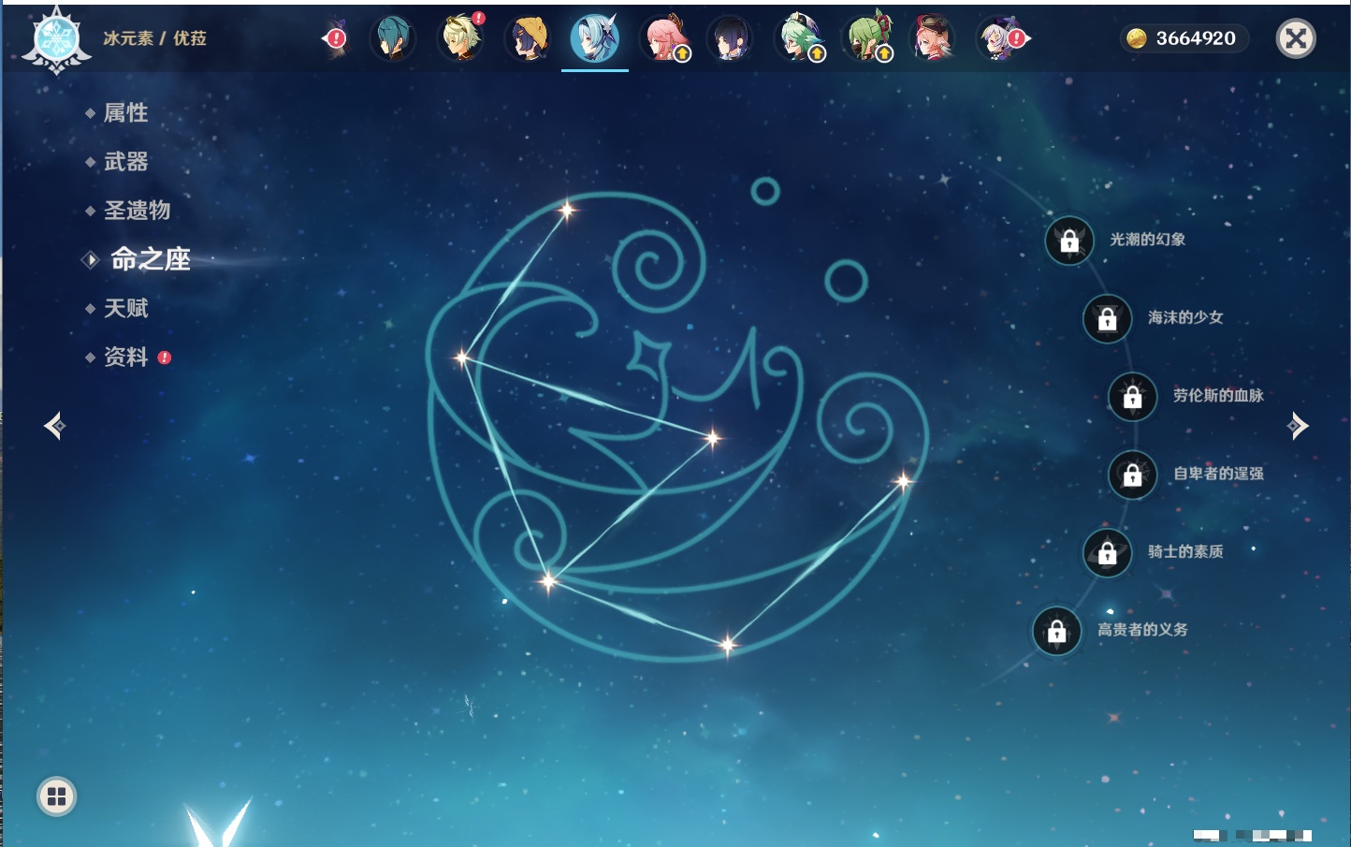Click the lock icon for 骑士的素质
The width and height of the screenshot is (1351, 847).
tap(1107, 552)
